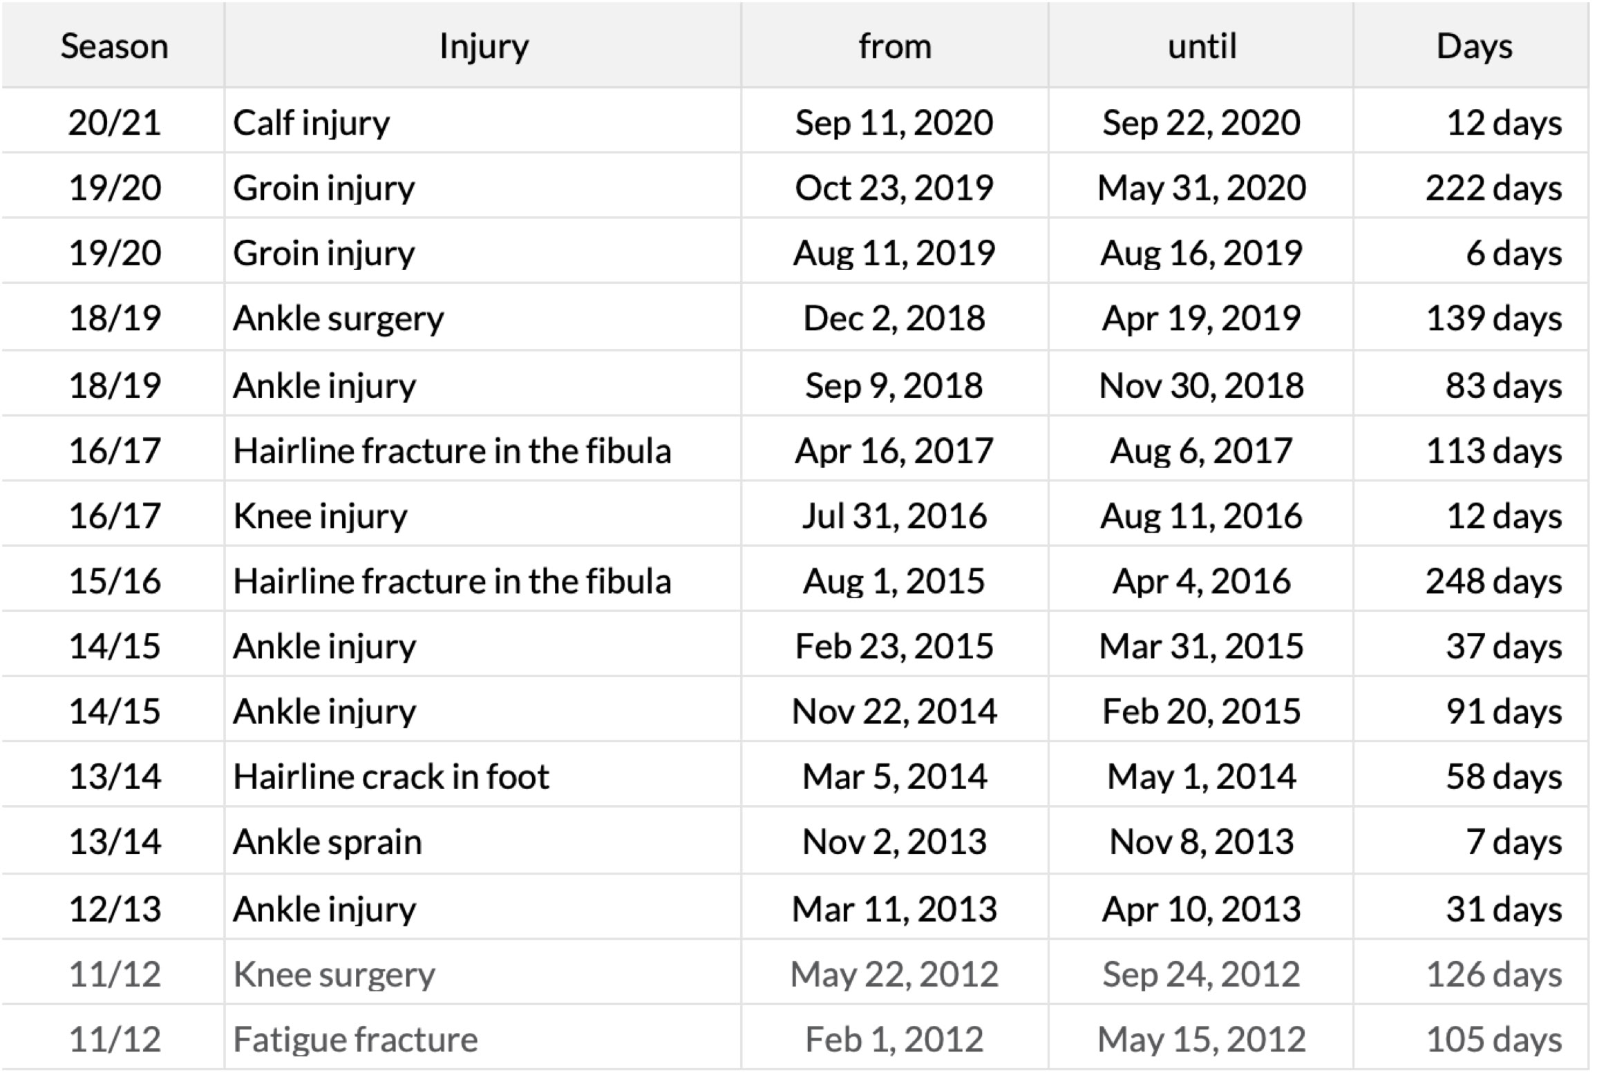Sort by the Days column header

[1474, 47]
